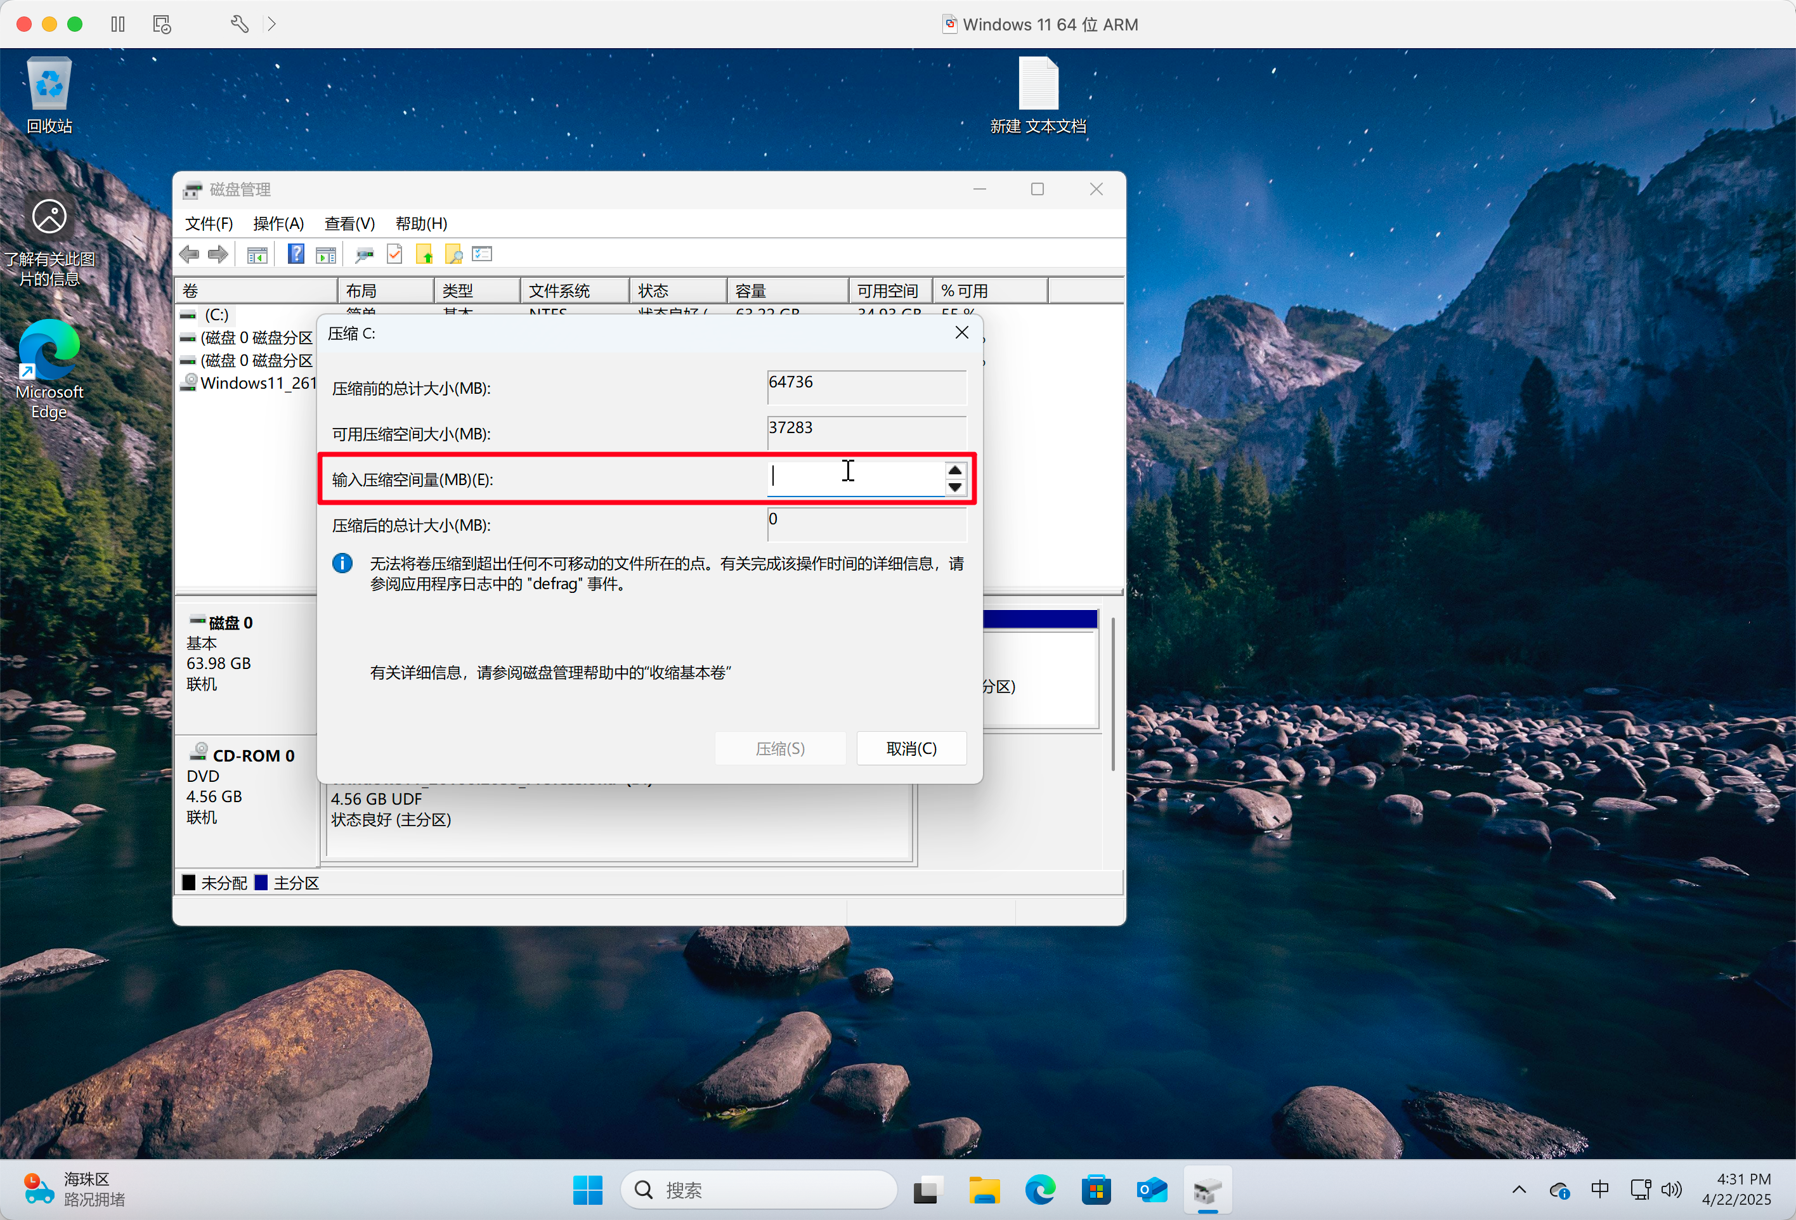Click the 取消(C) cancel button
This screenshot has width=1796, height=1220.
click(911, 748)
